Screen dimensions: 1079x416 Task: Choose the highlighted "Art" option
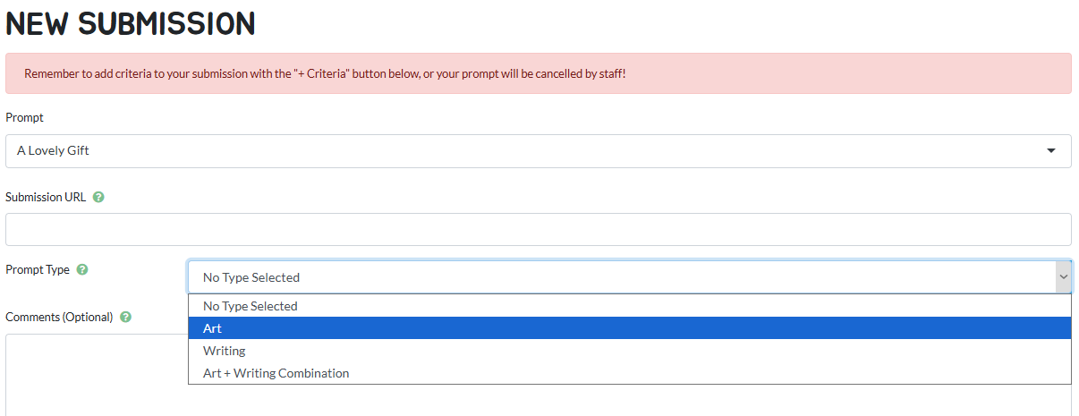213,328
